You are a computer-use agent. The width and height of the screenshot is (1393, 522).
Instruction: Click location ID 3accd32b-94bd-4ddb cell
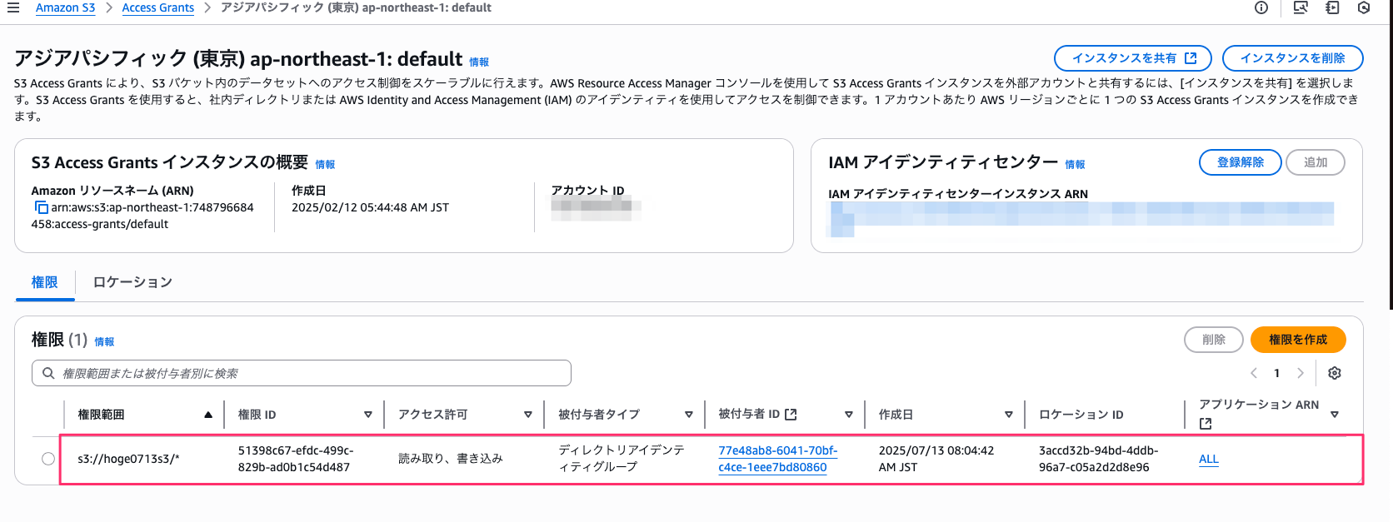click(1098, 459)
